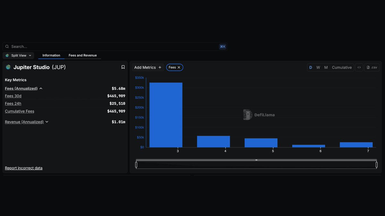The image size is (385, 216).
Task: Click the top grip of range slider
Action: pos(256,160)
